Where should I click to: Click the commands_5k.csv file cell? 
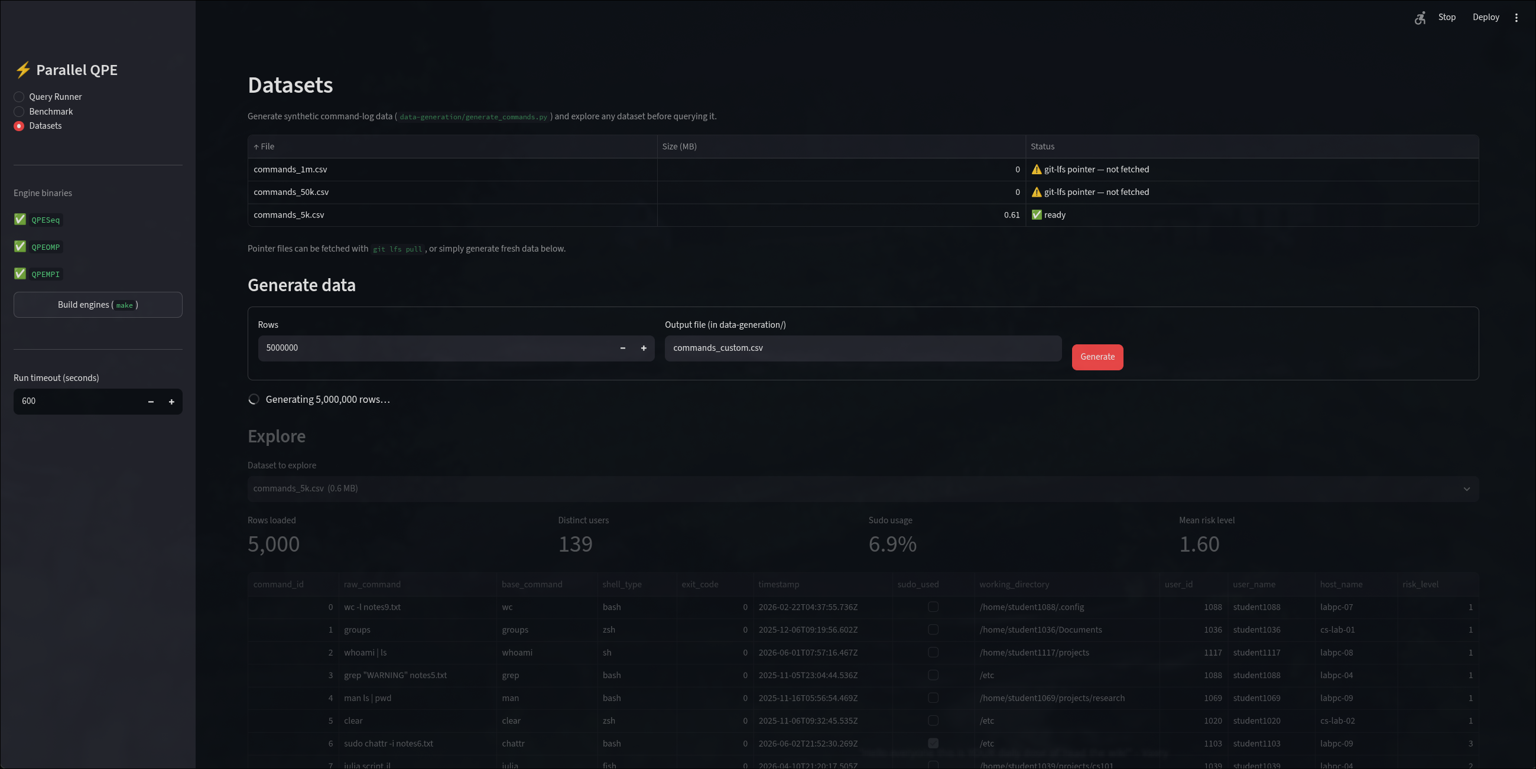[x=452, y=214]
